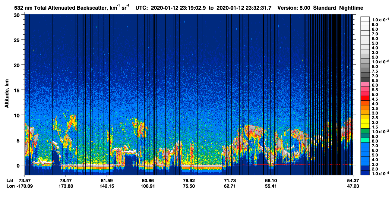Pick the red colorbar swatch between 4.5 and 4.0
Viewport: 392px width, 201px height.
(x=365, y=99)
